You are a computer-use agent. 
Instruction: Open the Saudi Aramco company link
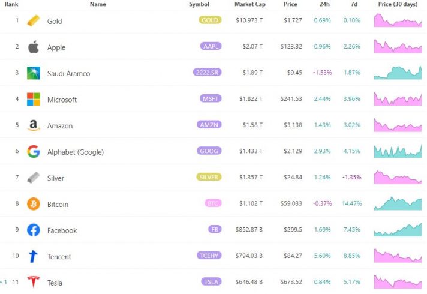pos(68,74)
